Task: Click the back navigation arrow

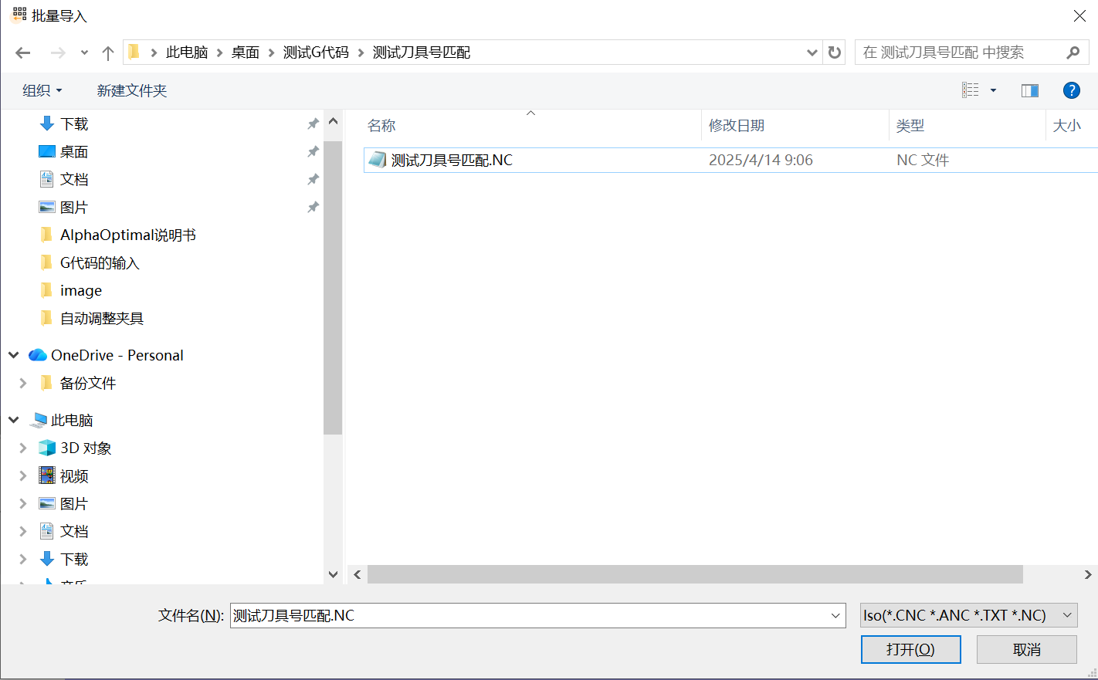Action: click(x=22, y=52)
